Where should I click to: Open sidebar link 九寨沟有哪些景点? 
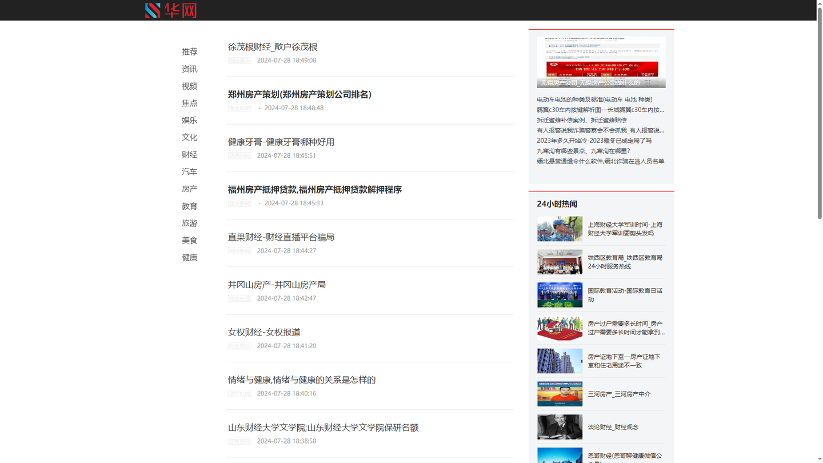click(584, 151)
